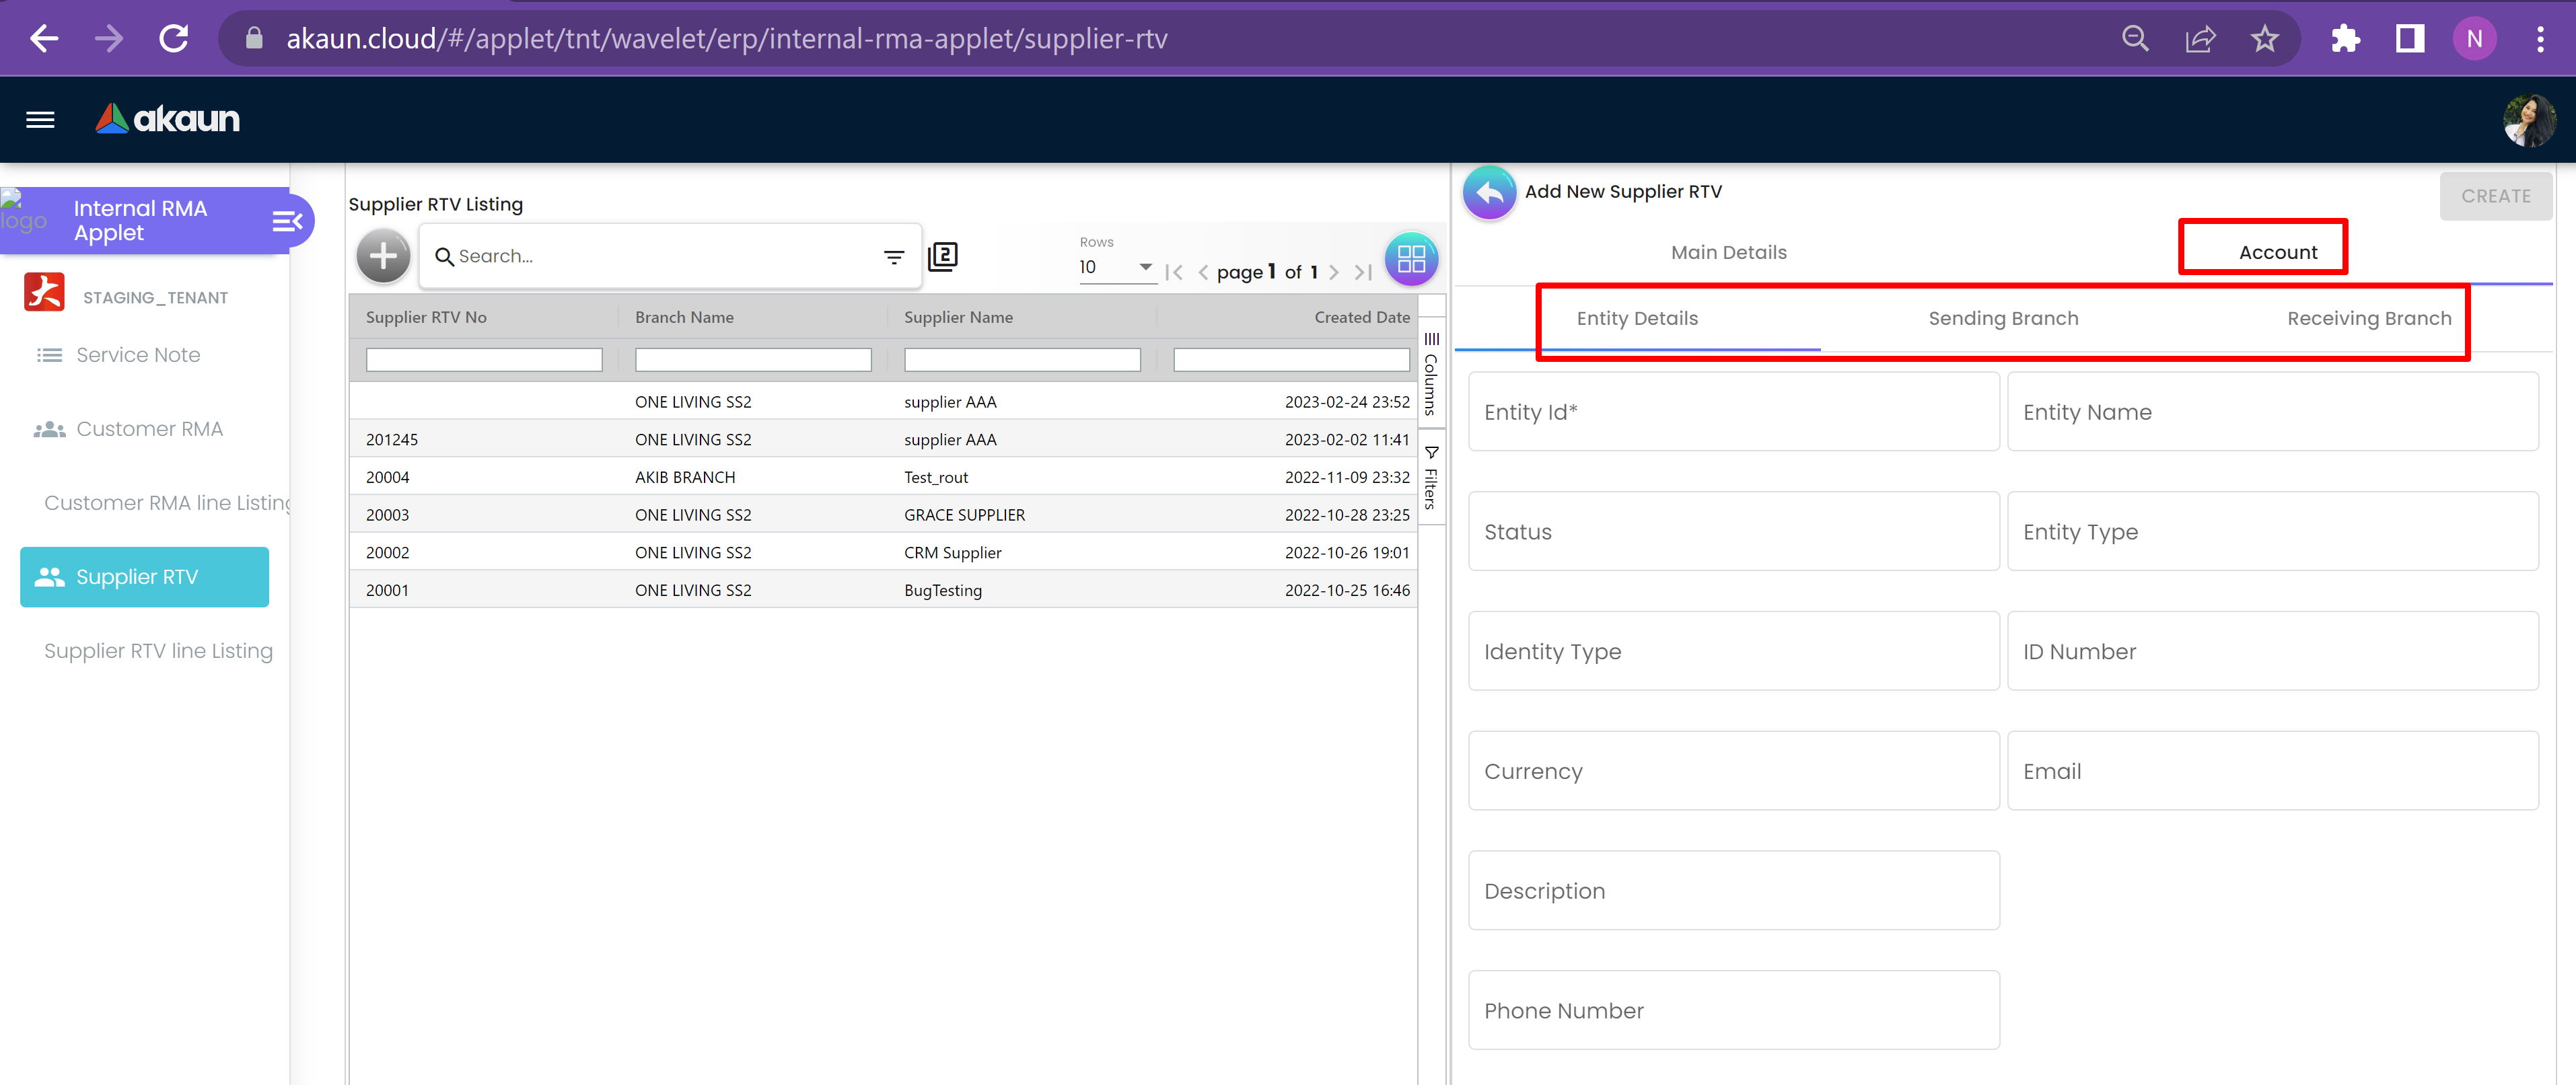Go to the next listing page
Screen dimensions: 2576x1085
pos(1334,272)
